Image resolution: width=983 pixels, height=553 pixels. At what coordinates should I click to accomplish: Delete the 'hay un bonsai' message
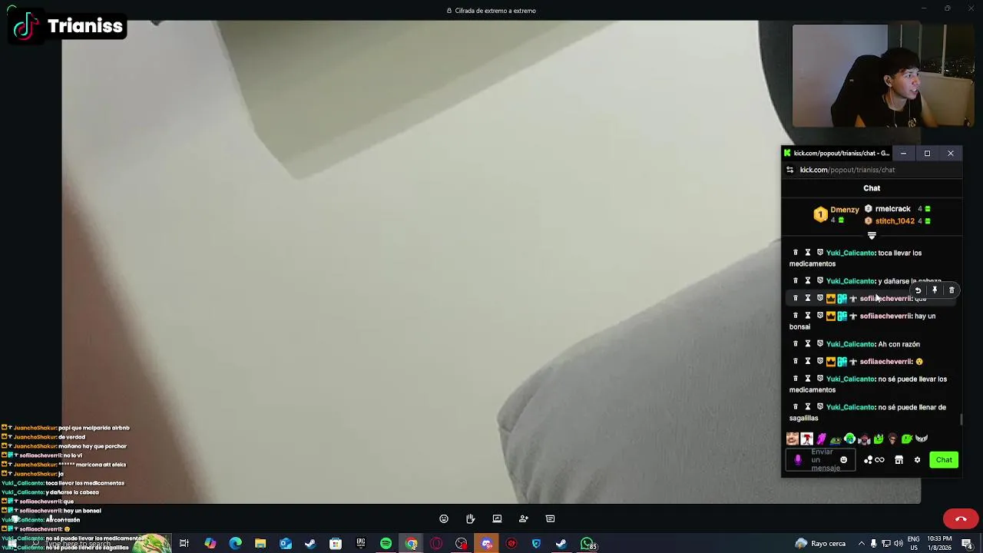pyautogui.click(x=796, y=316)
